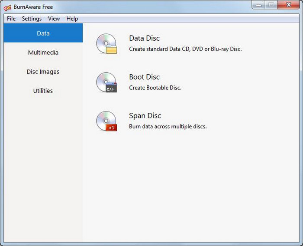Click the "Boot Disc" title text
The image size is (303, 246).
pos(144,77)
